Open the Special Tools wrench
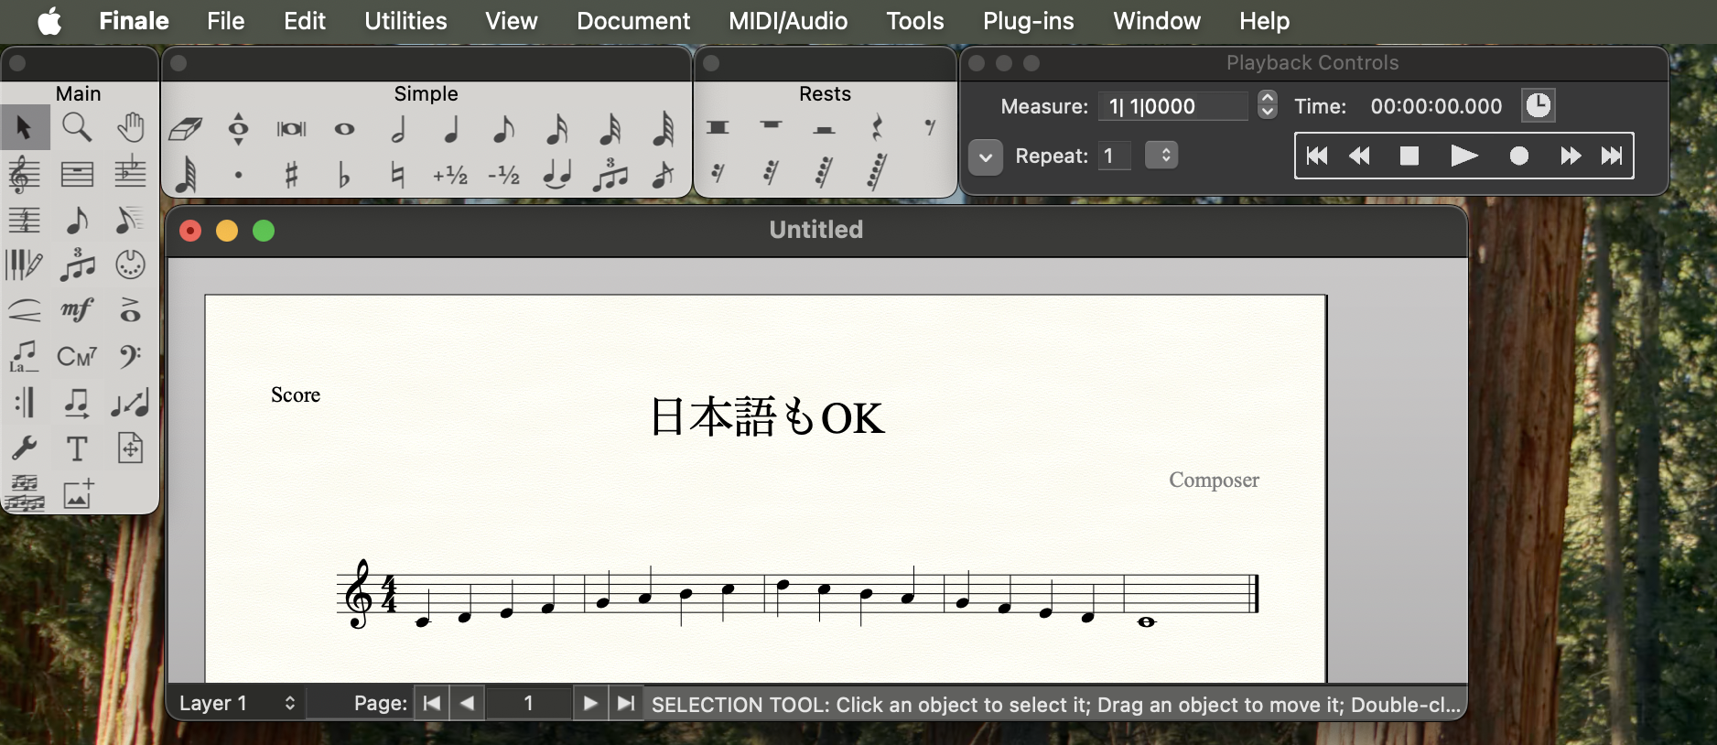 pos(25,448)
